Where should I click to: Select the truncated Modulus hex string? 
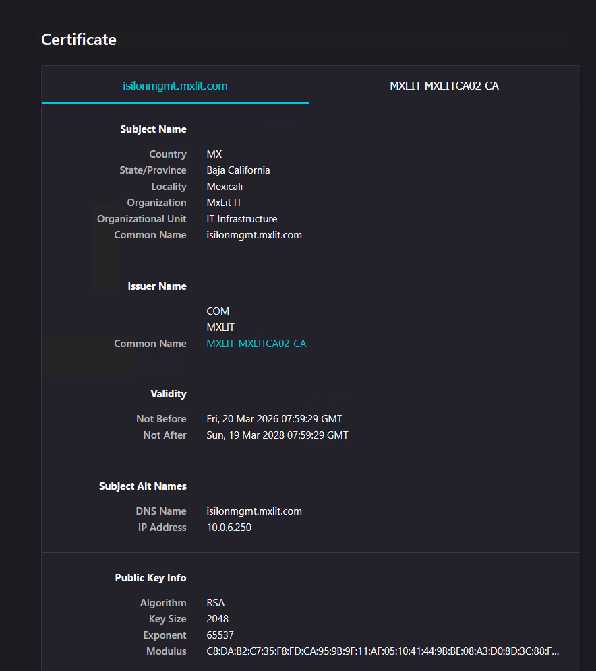point(391,651)
